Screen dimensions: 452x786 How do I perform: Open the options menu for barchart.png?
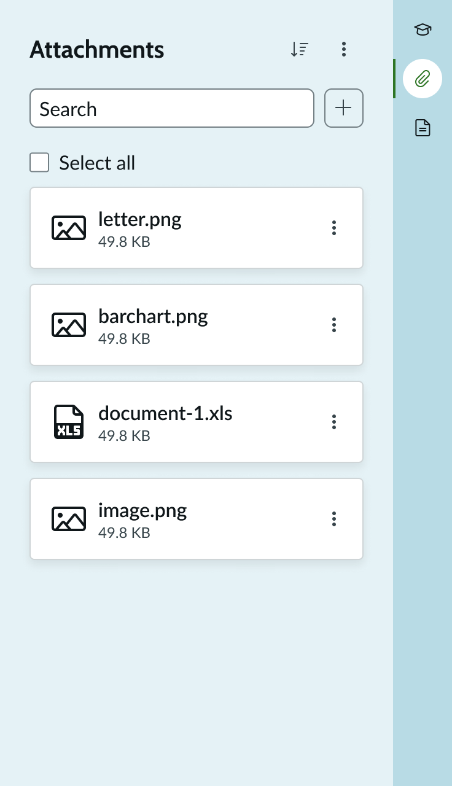[x=334, y=324]
